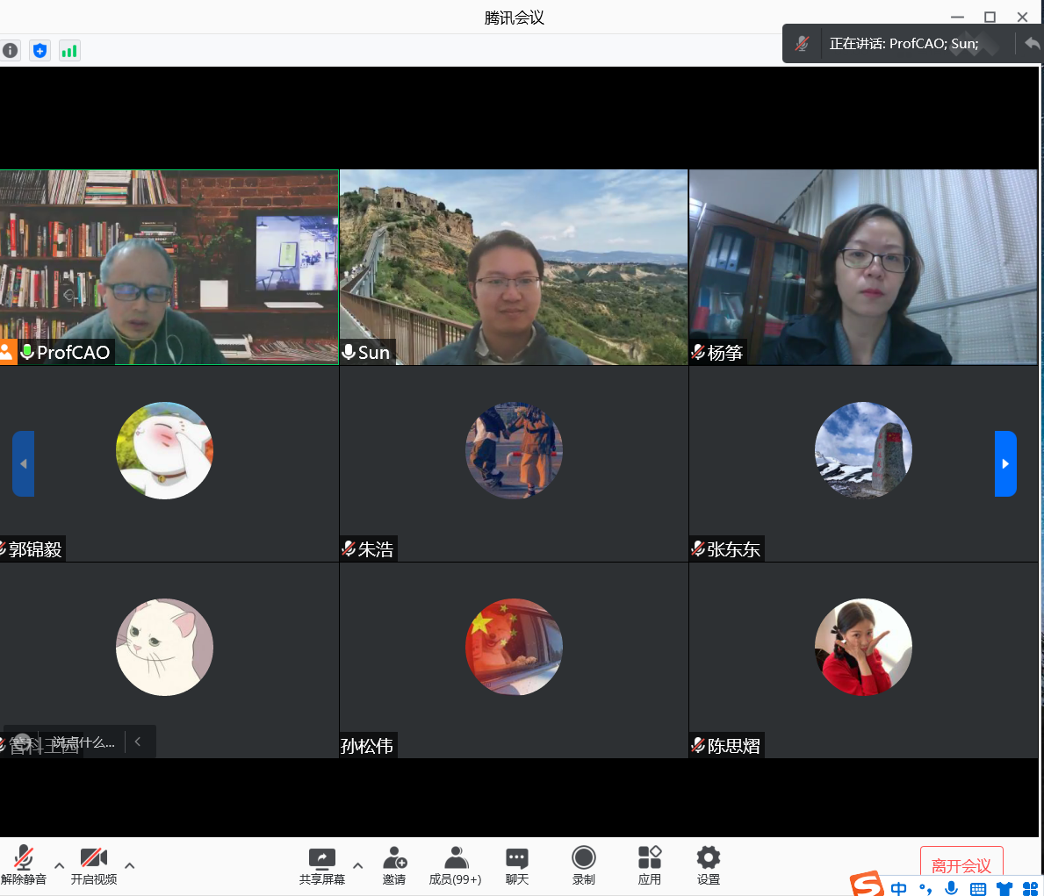Click Share Screen (共享屏幕)
The height and width of the screenshot is (896, 1044).
pos(321,864)
